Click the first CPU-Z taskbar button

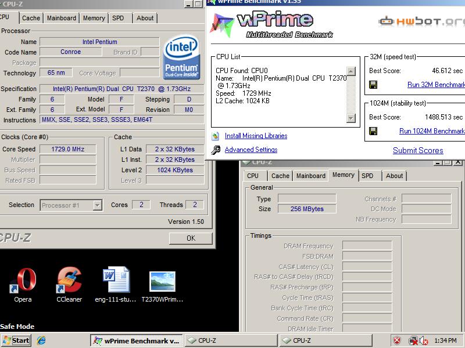(x=231, y=340)
